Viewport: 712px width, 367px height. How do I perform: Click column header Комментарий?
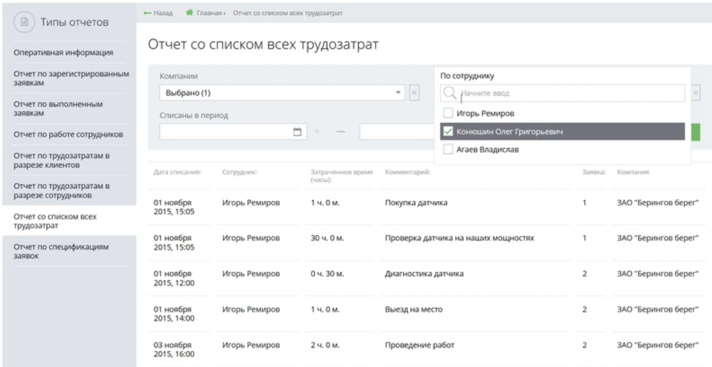coord(407,172)
